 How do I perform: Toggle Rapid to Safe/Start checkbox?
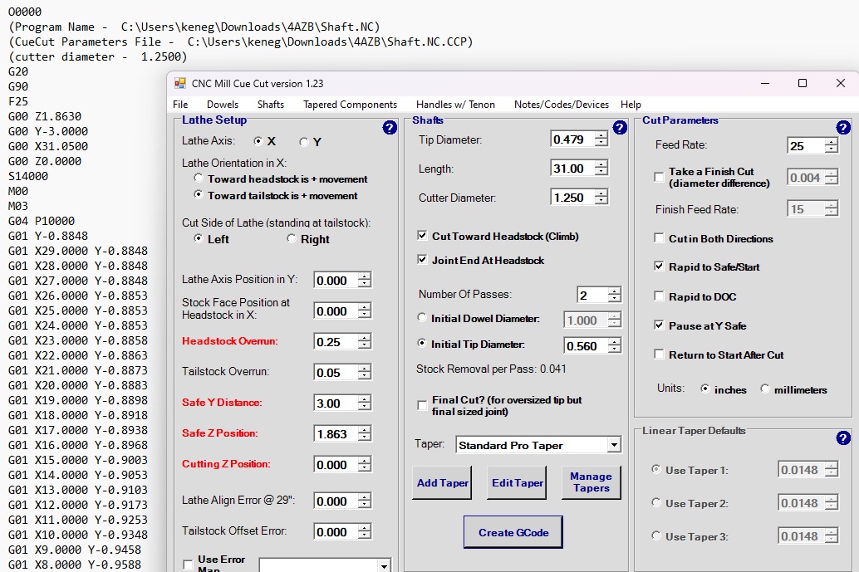(x=659, y=266)
